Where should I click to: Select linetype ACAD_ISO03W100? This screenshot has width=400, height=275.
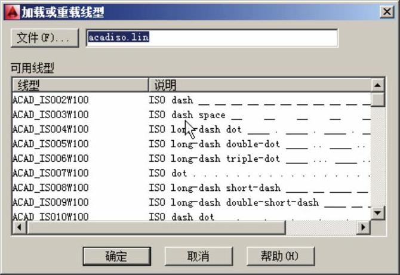click(51, 115)
